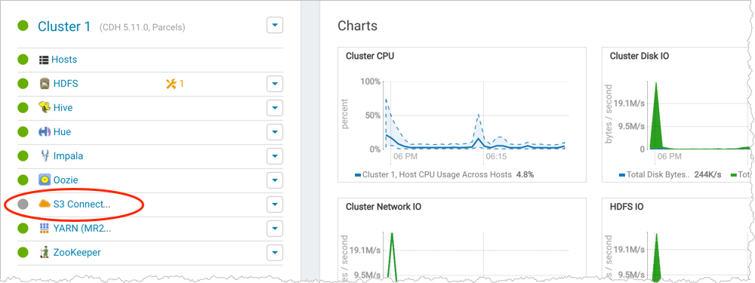The width and height of the screenshot is (755, 283).
Task: Click the Hive bee icon
Action: click(x=45, y=108)
